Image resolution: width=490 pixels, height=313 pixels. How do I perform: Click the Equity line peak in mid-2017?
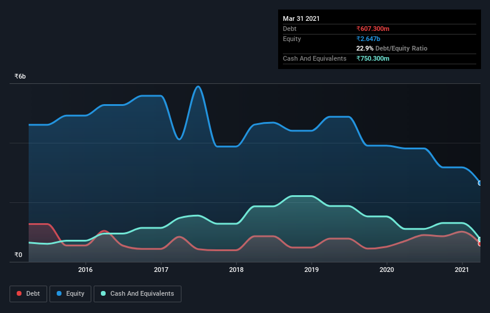(x=198, y=87)
